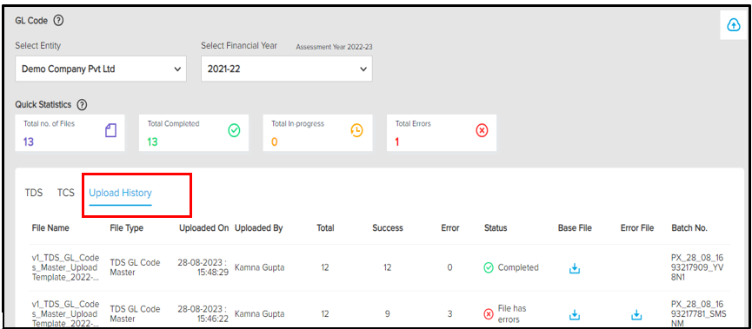
Task: Click the Base File column header
Action: point(575,228)
